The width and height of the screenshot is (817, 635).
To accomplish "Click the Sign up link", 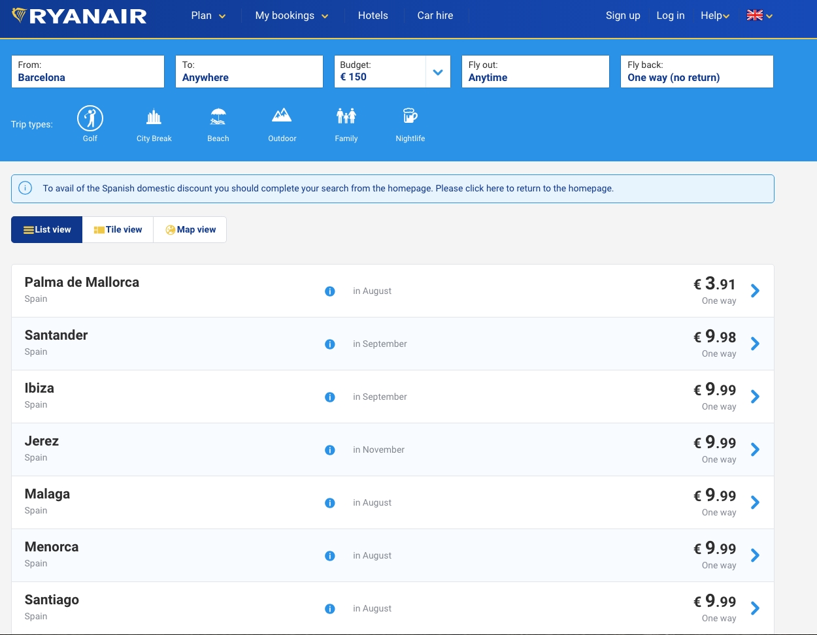I will point(622,16).
